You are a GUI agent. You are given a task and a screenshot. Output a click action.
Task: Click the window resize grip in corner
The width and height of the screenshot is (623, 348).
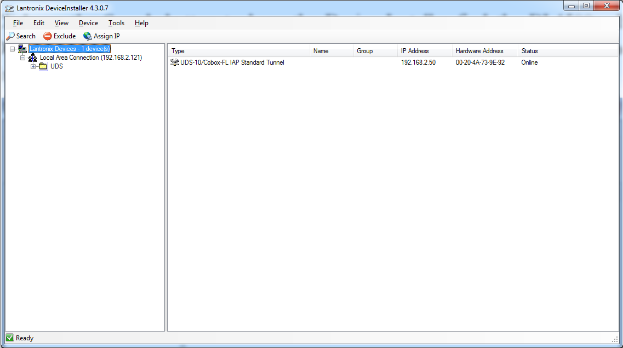coord(615,339)
